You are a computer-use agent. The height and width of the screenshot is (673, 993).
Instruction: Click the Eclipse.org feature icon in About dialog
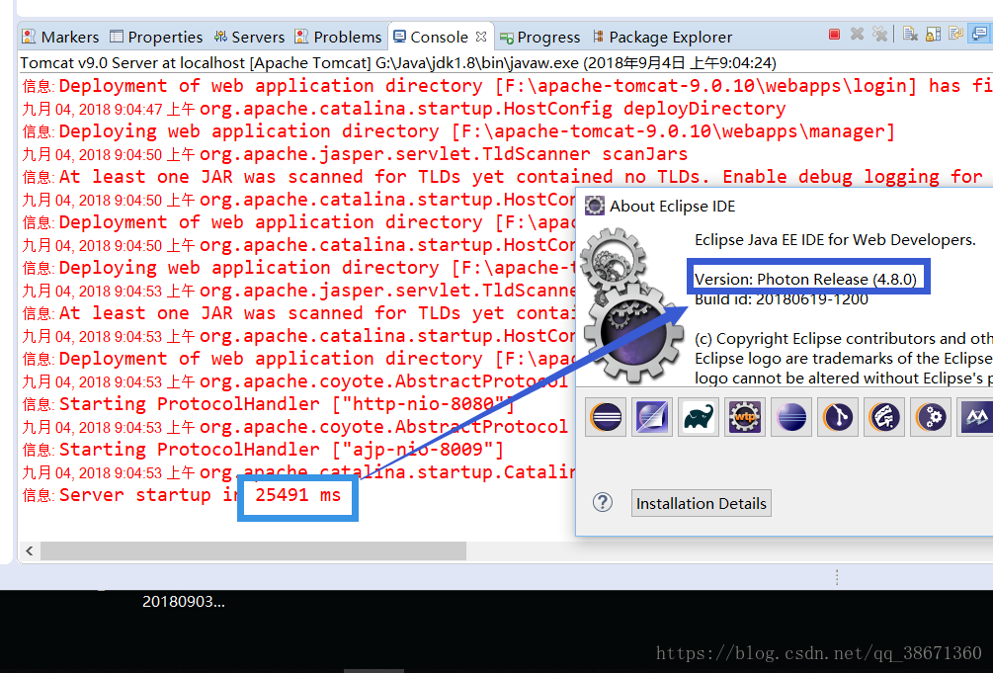click(x=606, y=417)
